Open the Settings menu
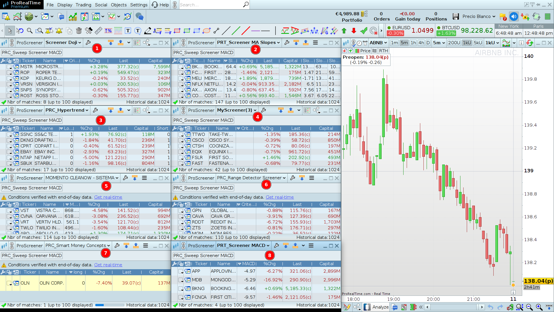The image size is (554, 312). pos(139,5)
